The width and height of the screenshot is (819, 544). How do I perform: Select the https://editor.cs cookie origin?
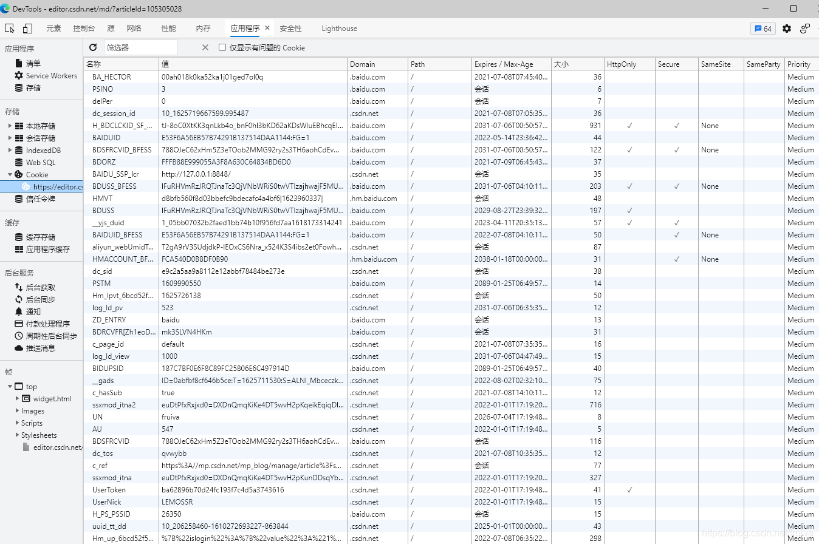click(41, 187)
